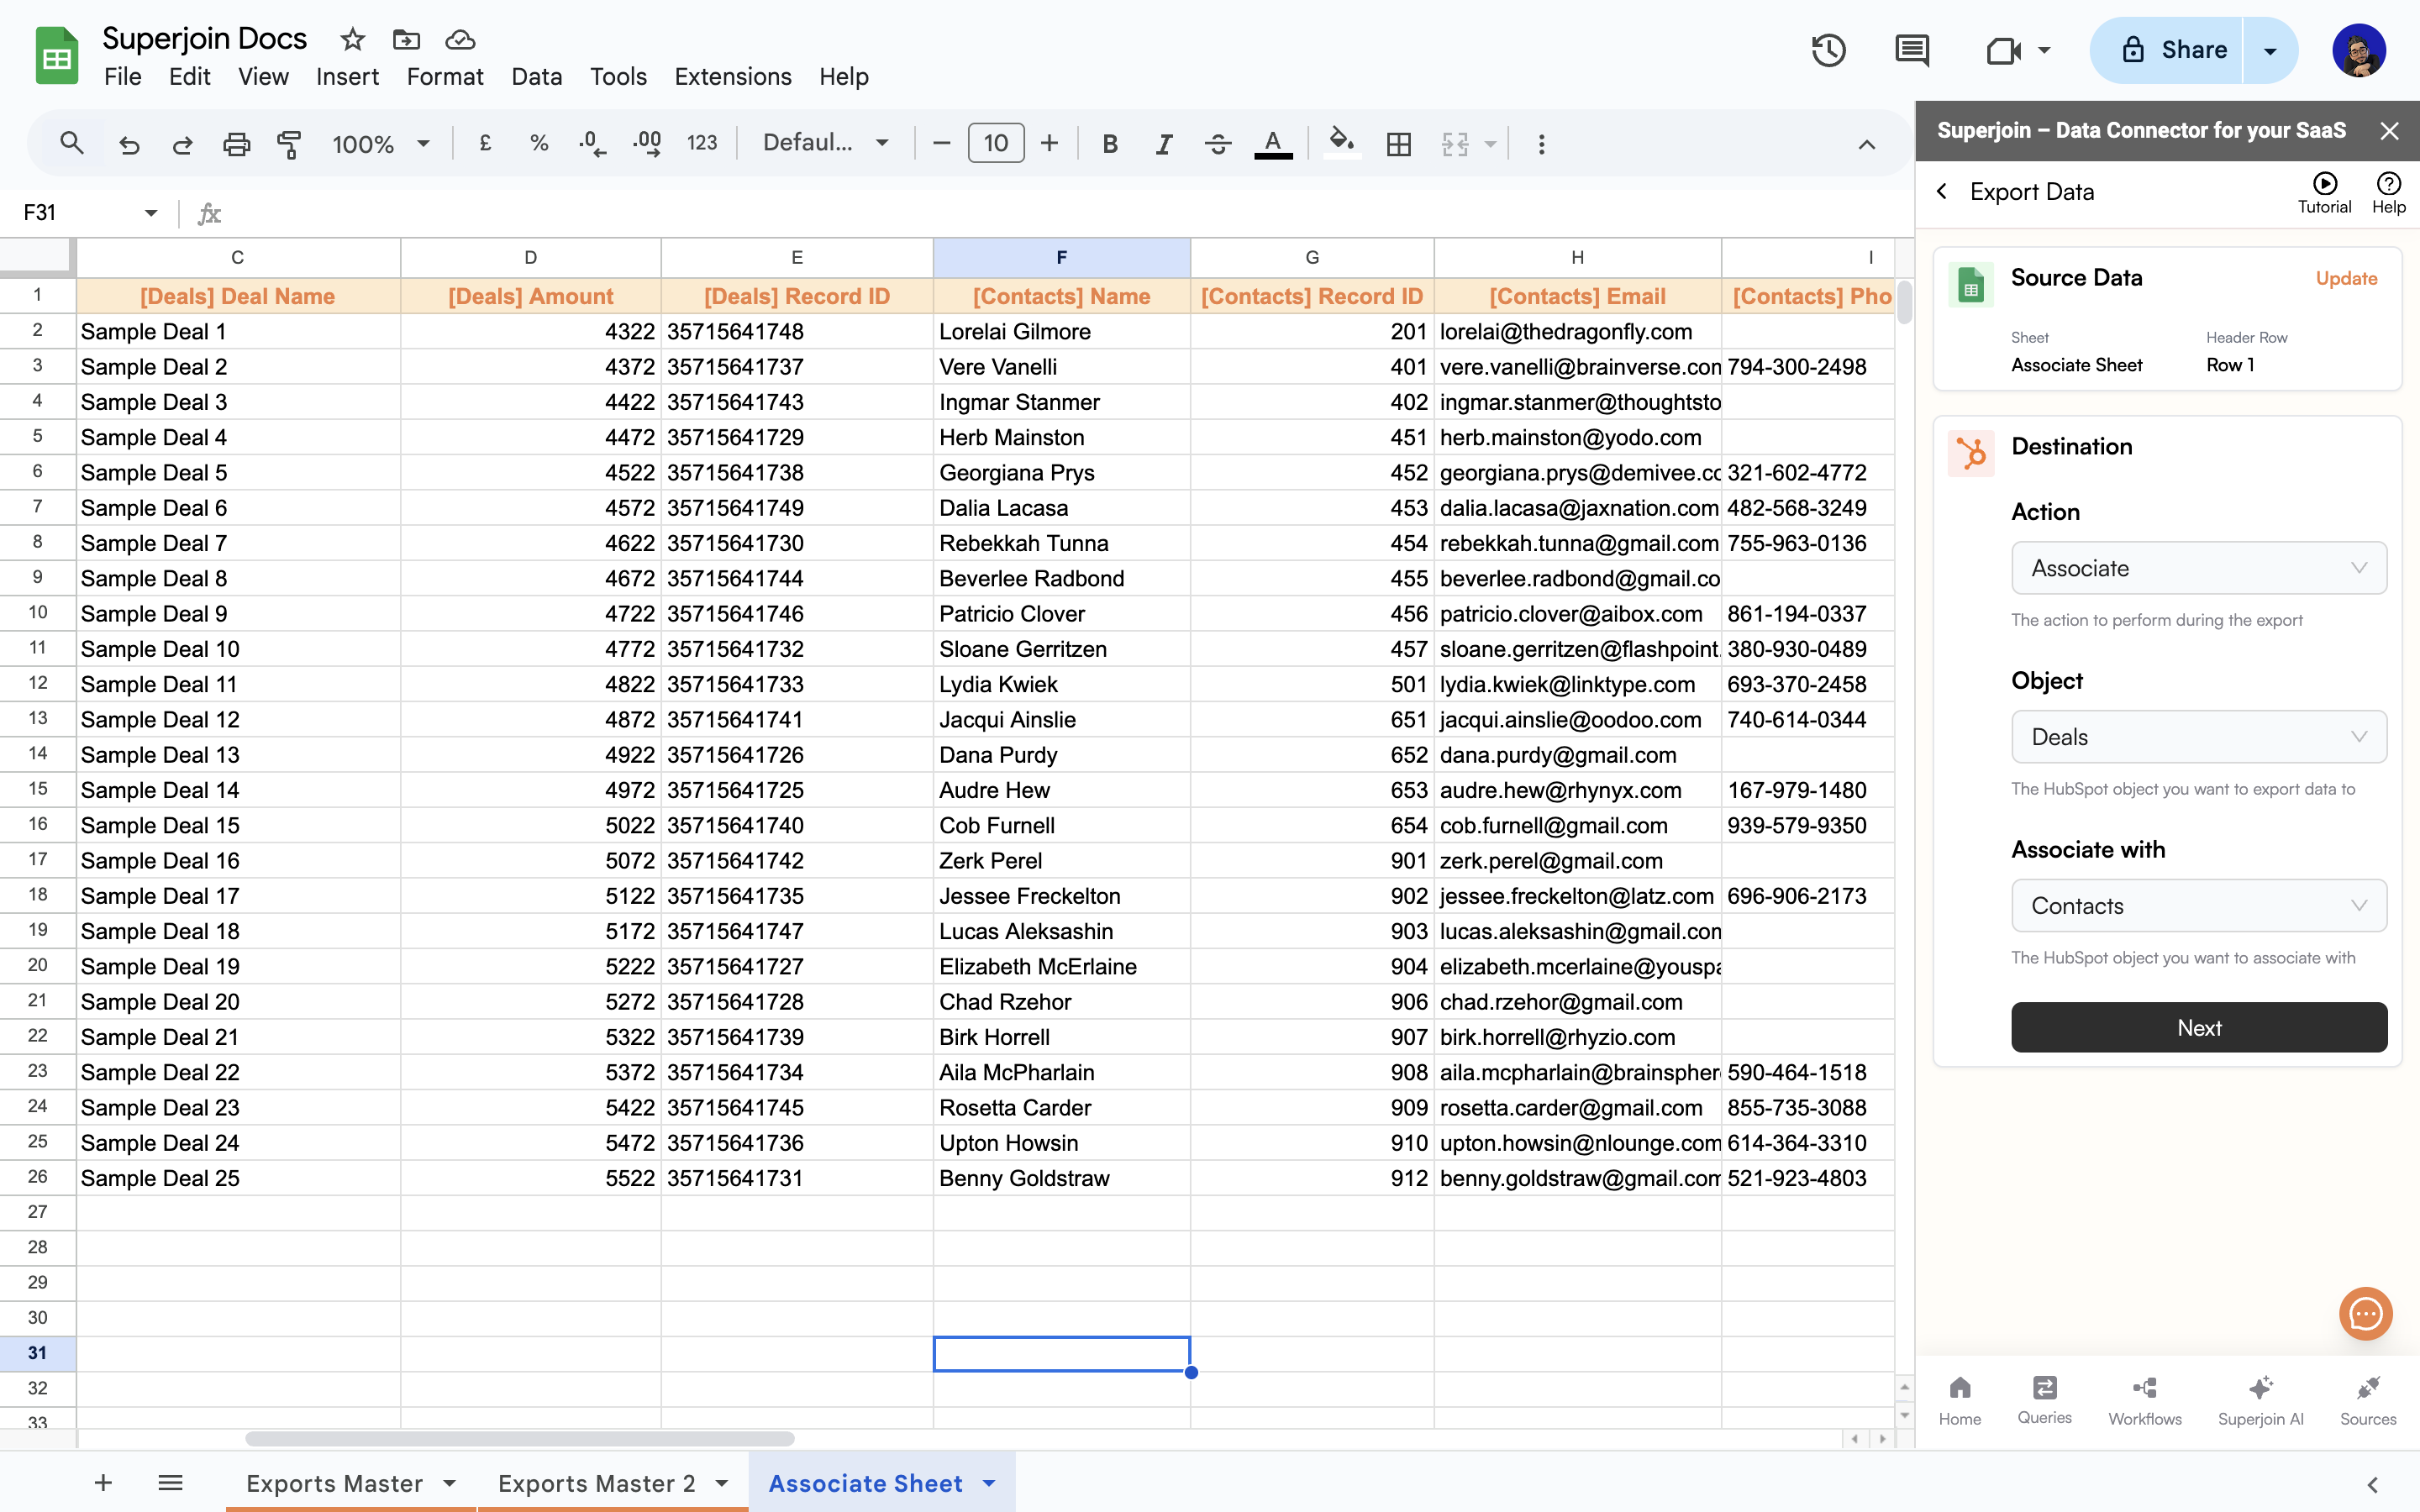This screenshot has width=2420, height=1512.
Task: Expand Associate with dropdown showing Contacts
Action: click(x=2198, y=906)
